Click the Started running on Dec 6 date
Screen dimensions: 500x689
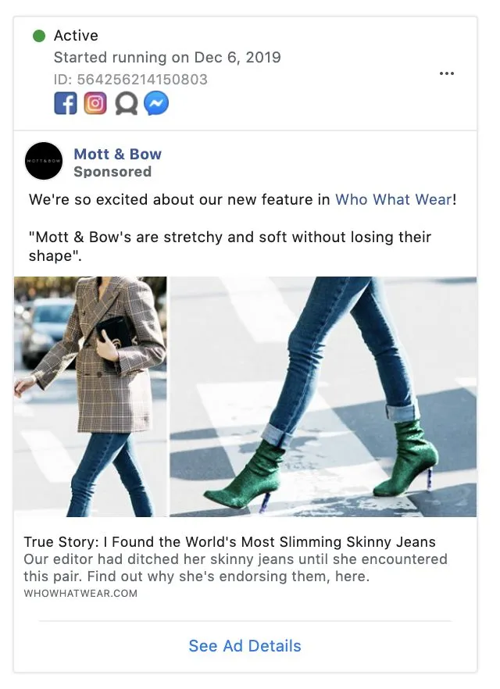click(167, 57)
